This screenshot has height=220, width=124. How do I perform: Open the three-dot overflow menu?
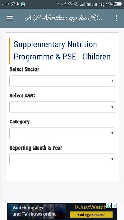(116, 18)
